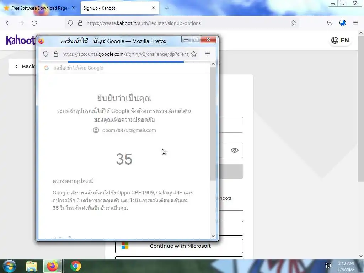This screenshot has height=273, width=364.
Task: Go back using the main browser back arrow
Action: [9, 23]
